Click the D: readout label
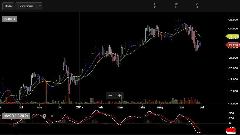 (197, 7)
